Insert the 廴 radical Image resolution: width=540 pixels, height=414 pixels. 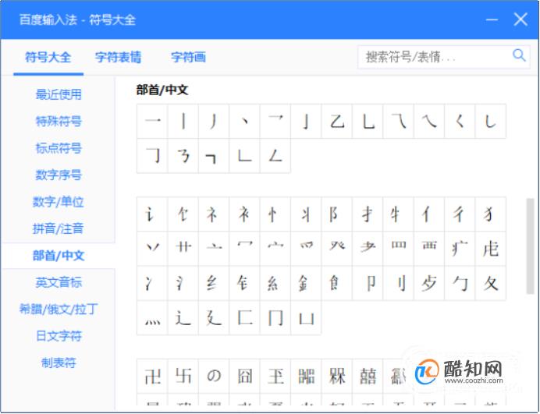(x=214, y=317)
